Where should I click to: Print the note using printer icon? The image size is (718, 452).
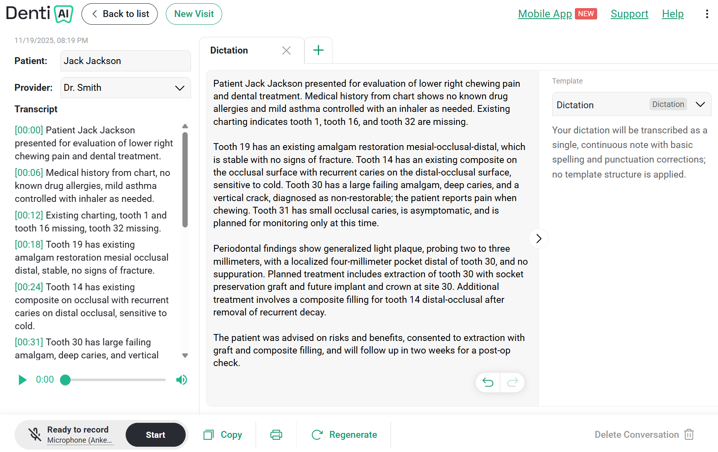[276, 435]
